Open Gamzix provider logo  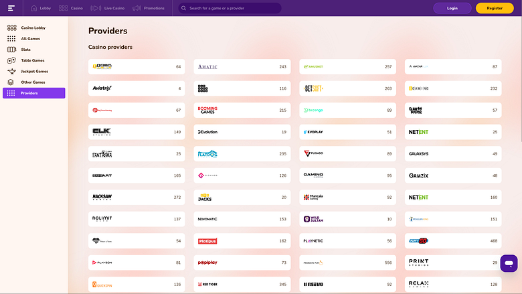(x=418, y=175)
